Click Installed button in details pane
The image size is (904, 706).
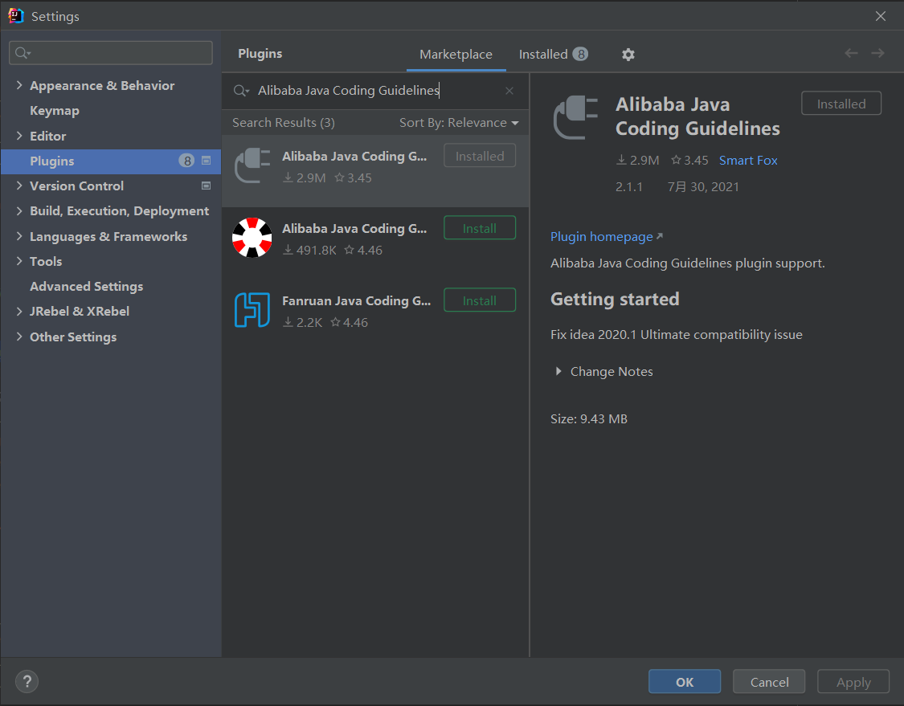click(x=841, y=104)
